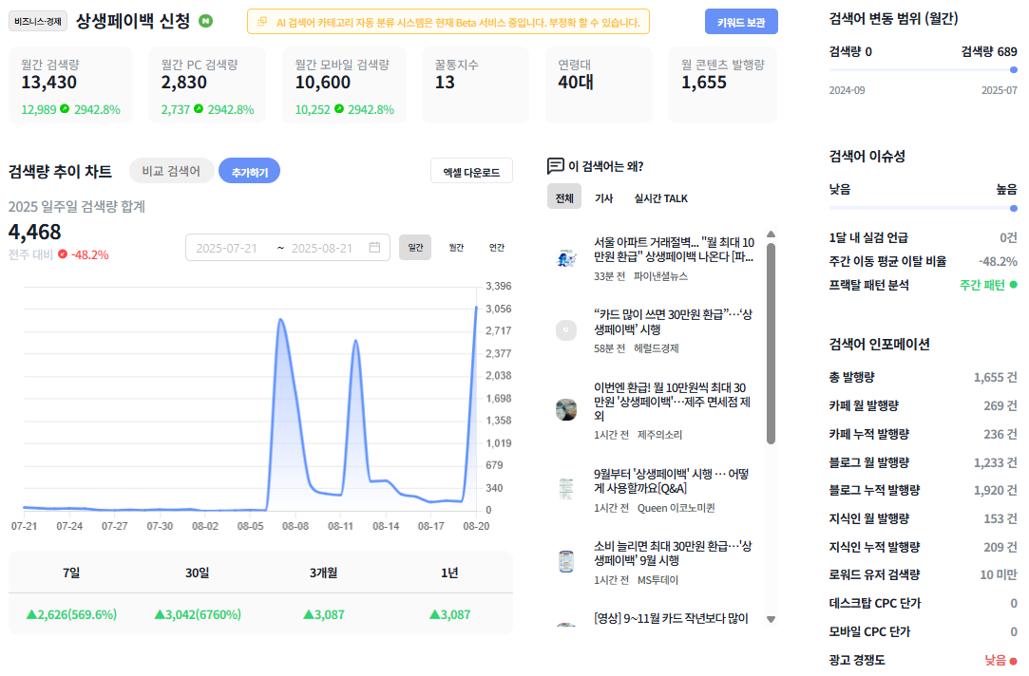Click the news list vertical scrollbar
The image size is (1029, 676).
coord(772,344)
